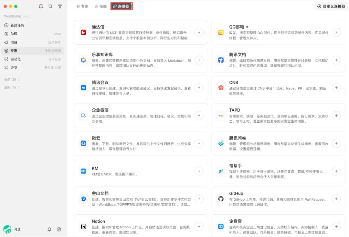Expand the 空间 (5) section

point(12,87)
